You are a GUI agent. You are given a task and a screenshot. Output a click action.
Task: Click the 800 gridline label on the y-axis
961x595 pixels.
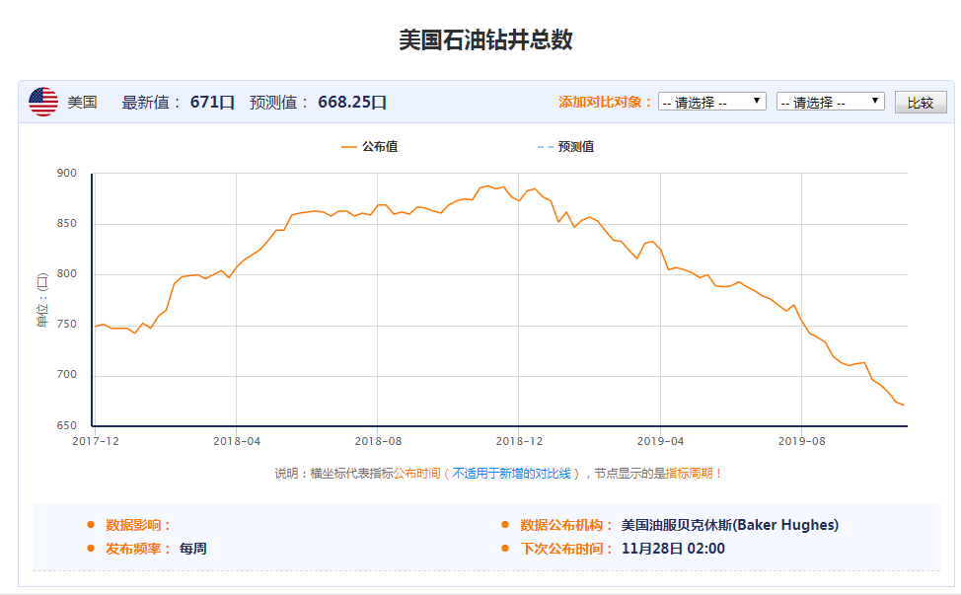(66, 274)
